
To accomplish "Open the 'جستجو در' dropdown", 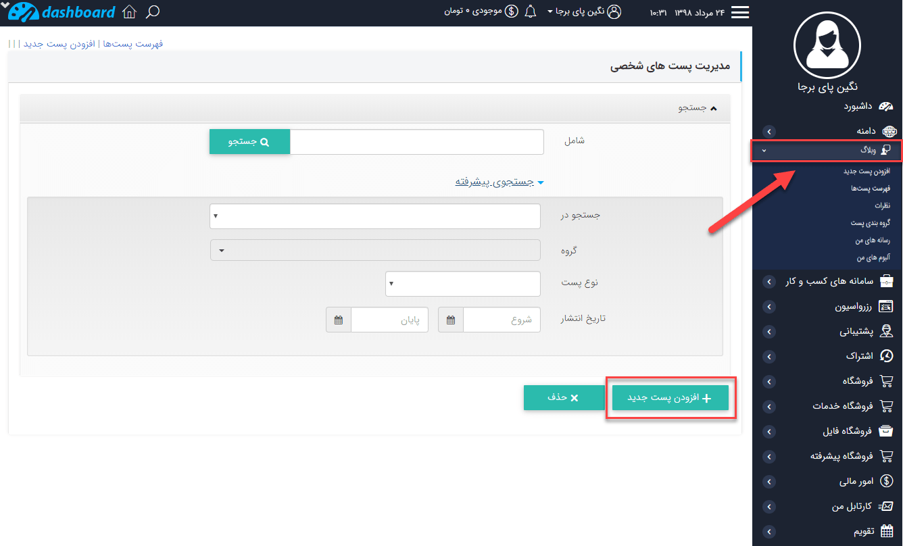I will pyautogui.click(x=375, y=216).
